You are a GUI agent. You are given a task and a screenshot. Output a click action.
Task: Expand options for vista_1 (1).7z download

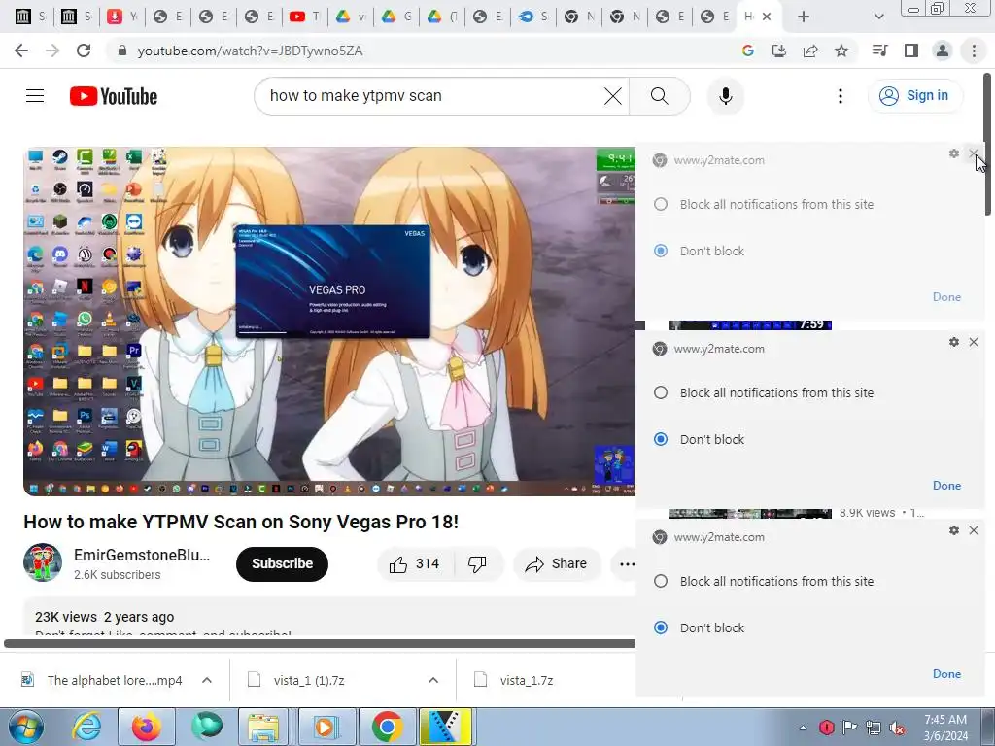433,680
